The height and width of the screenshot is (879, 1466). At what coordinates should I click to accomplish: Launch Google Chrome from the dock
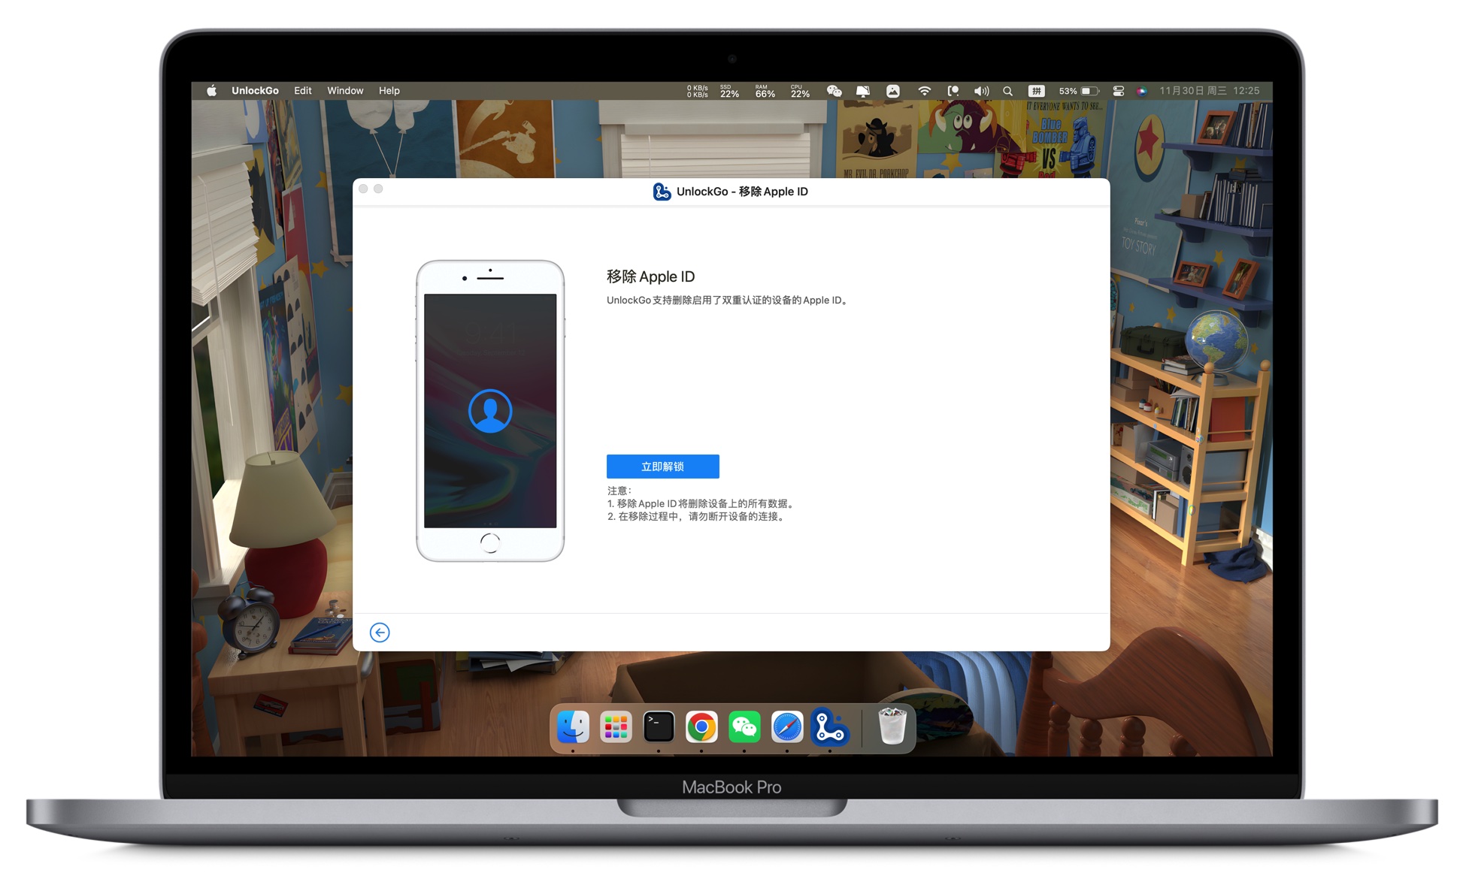point(701,727)
